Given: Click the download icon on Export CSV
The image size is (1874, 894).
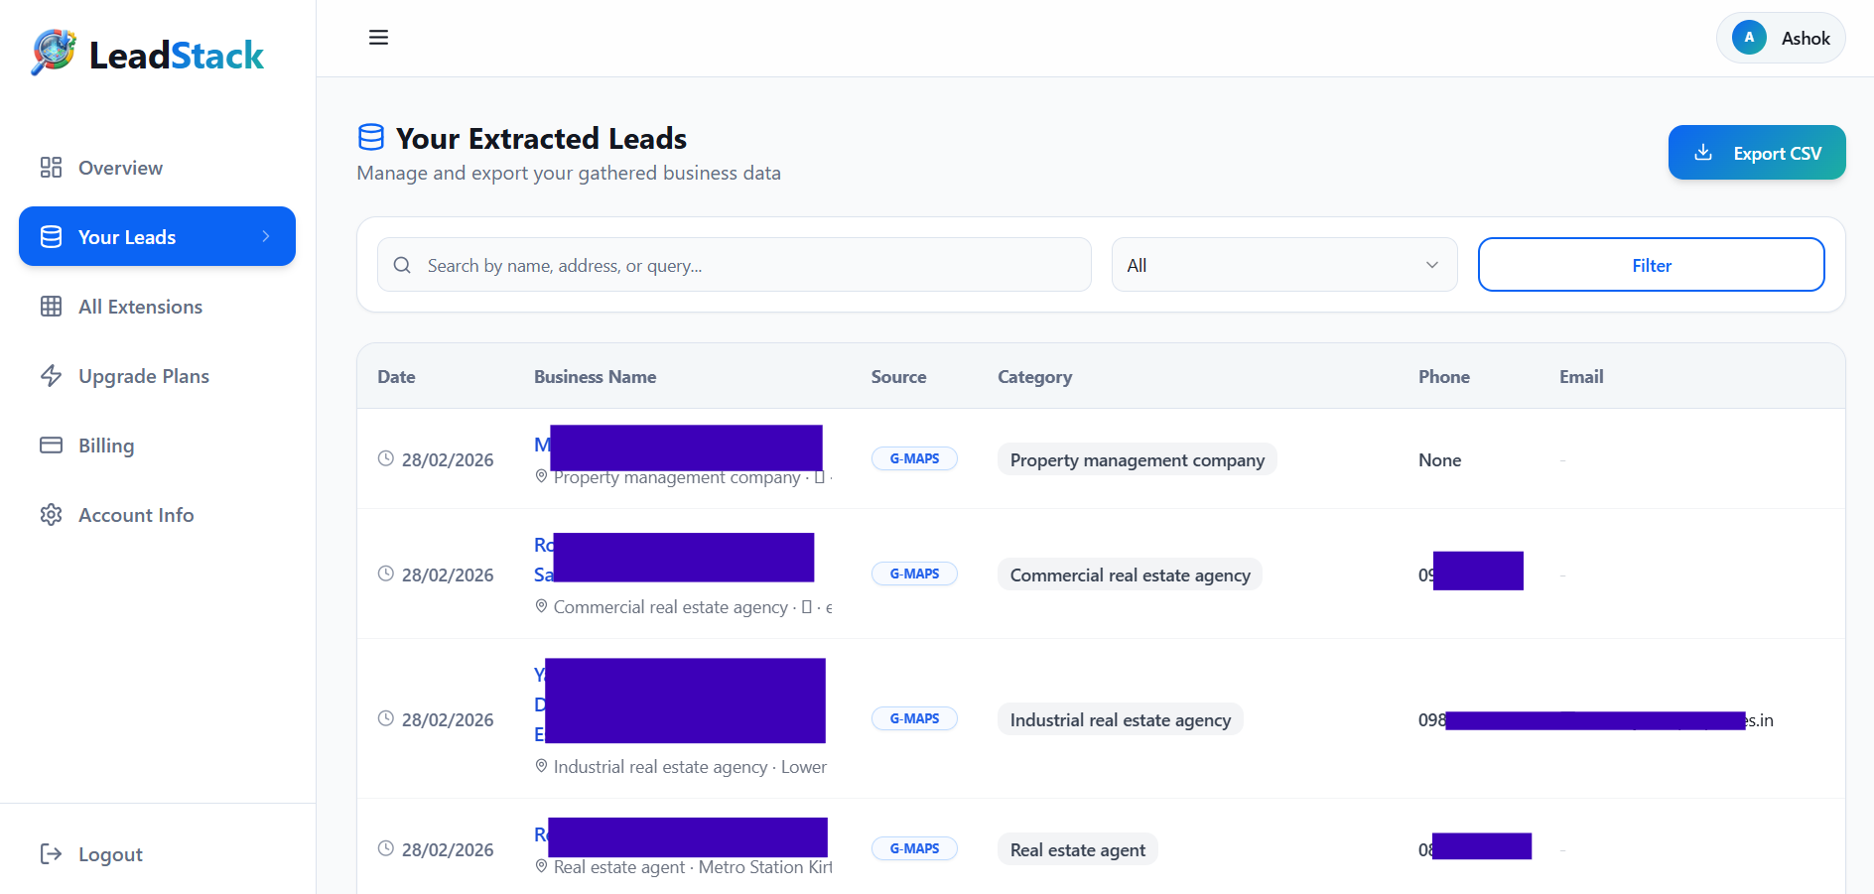Looking at the screenshot, I should pos(1704,152).
